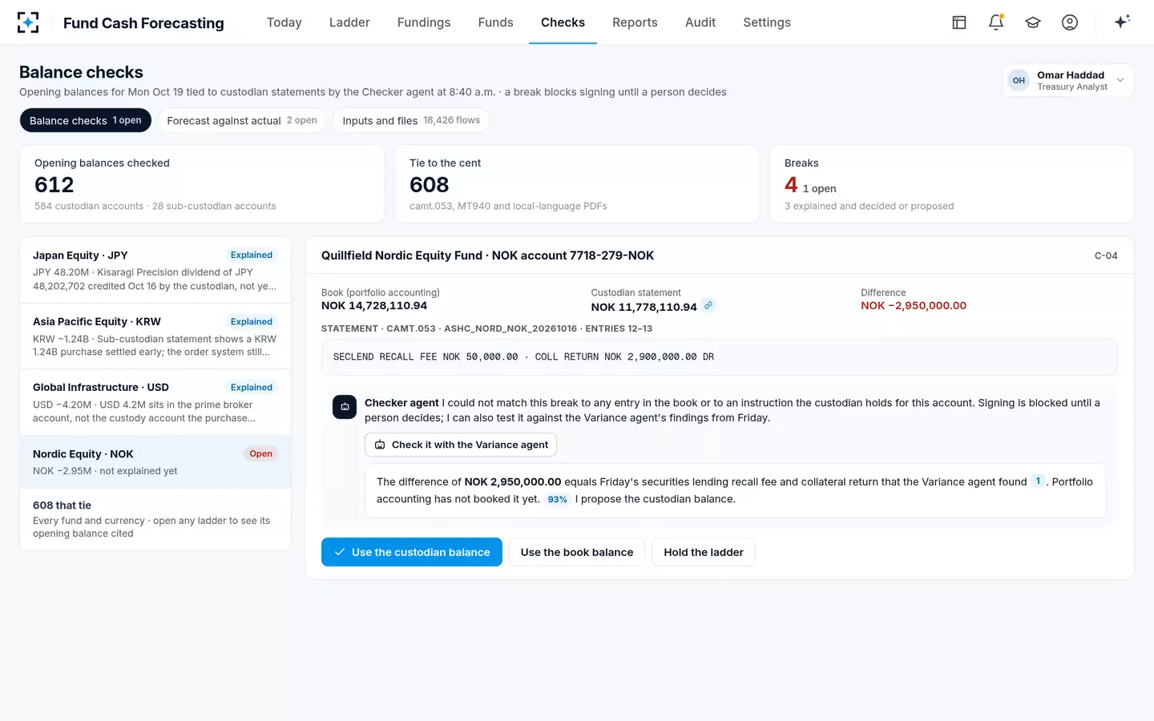Select the Forecast against actual filter
This screenshot has width=1154, height=721.
click(242, 120)
